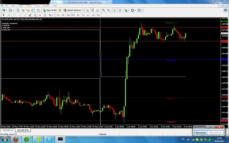Select the trendline drawing tool
Image resolution: width=229 pixels, height=143 pixels.
click(x=25, y=15)
